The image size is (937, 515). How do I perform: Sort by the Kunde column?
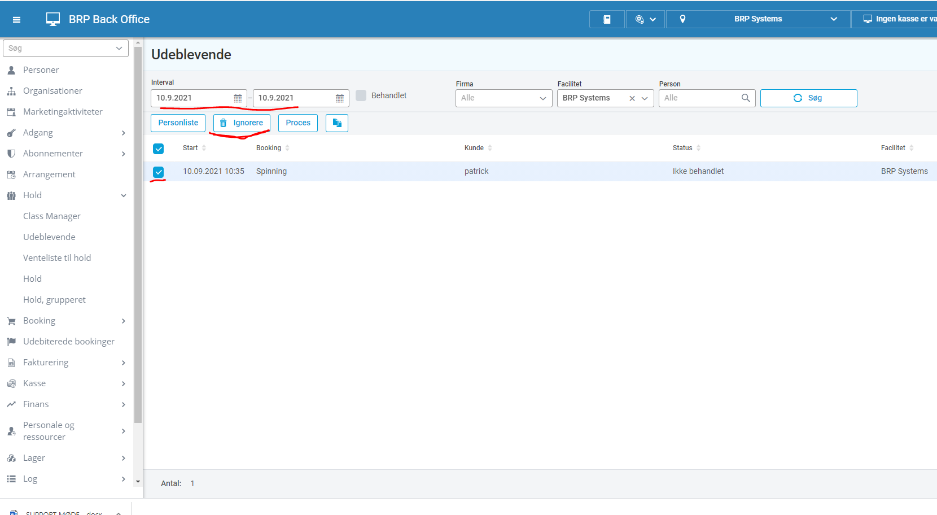478,148
